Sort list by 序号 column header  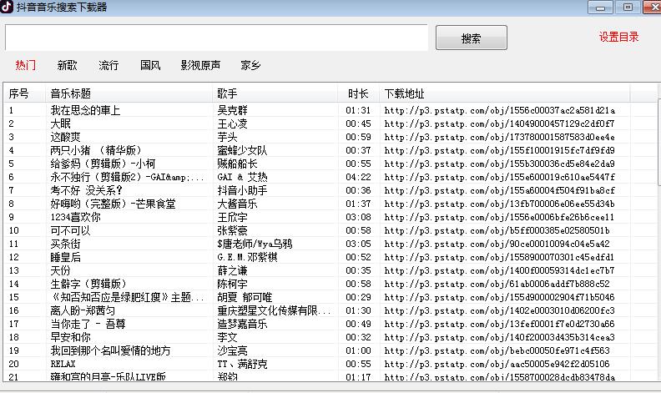19,93
